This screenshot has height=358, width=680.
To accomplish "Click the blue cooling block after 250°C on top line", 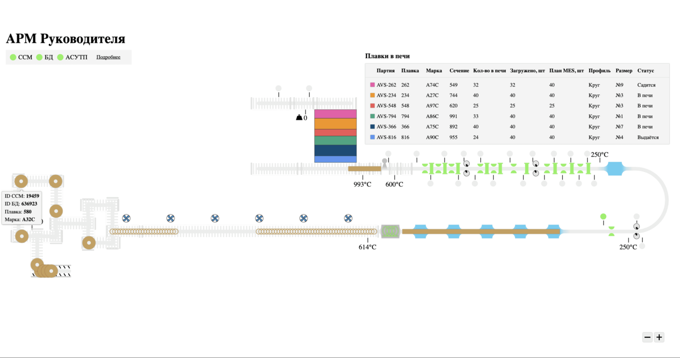I will (x=614, y=168).
